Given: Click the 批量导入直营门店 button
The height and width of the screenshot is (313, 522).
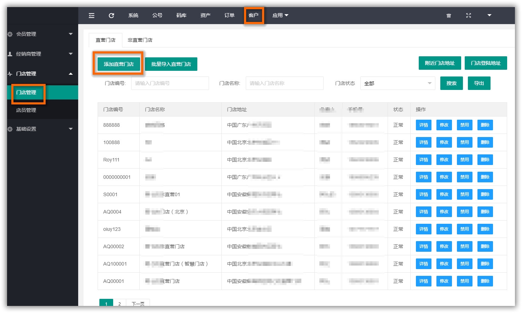Looking at the screenshot, I should (171, 64).
